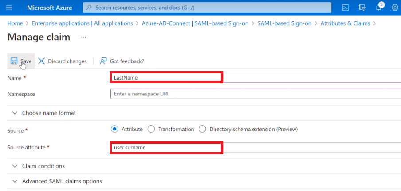Open the Attributes & Claims breadcrumb
This screenshot has height=191, width=401.
click(x=345, y=23)
